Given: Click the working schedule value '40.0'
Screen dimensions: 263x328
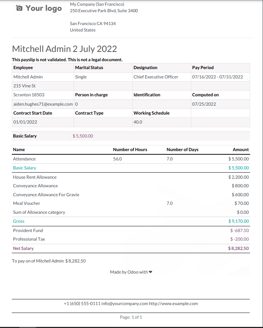Looking at the screenshot, I should pyautogui.click(x=138, y=122).
